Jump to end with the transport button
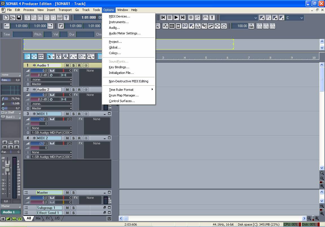Screen dimensions: 325x227 pos(183,17)
